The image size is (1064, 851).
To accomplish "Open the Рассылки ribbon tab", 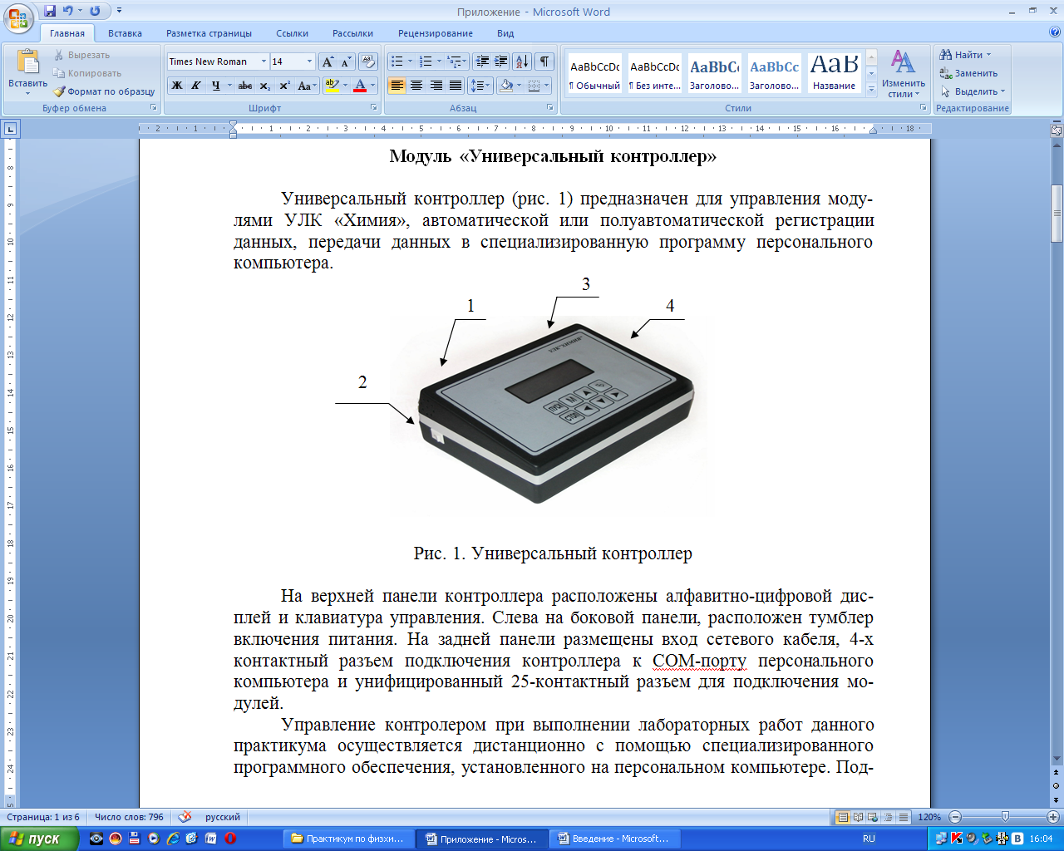I will [x=352, y=33].
